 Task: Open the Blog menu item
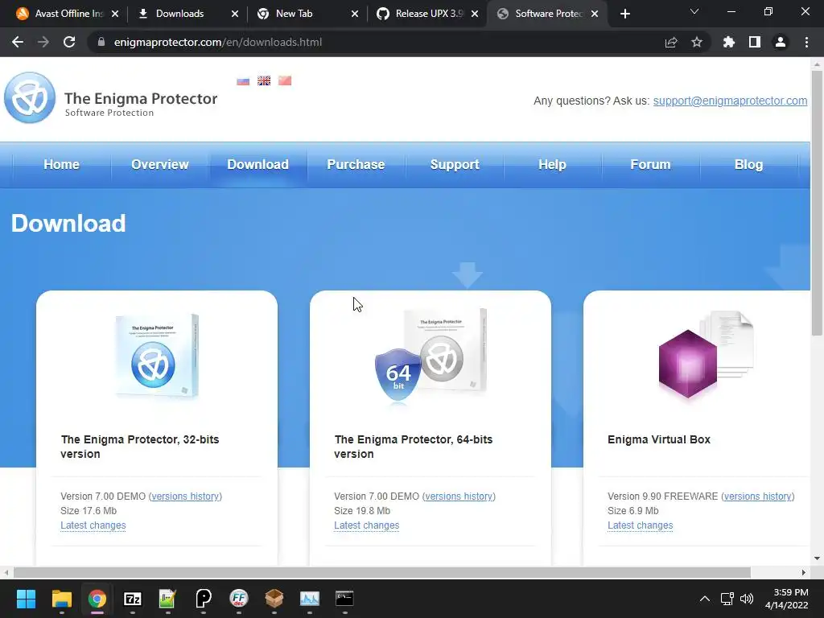[x=749, y=164]
